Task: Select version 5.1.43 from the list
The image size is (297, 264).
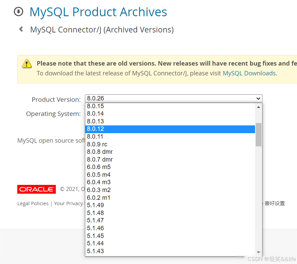Action: pos(170,251)
